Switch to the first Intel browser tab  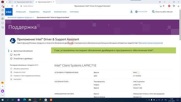click(x=23, y=2)
